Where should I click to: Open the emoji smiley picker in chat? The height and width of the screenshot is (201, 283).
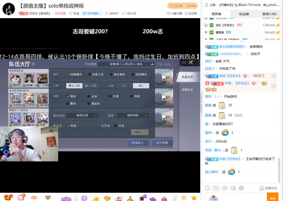pyautogui.click(x=207, y=188)
